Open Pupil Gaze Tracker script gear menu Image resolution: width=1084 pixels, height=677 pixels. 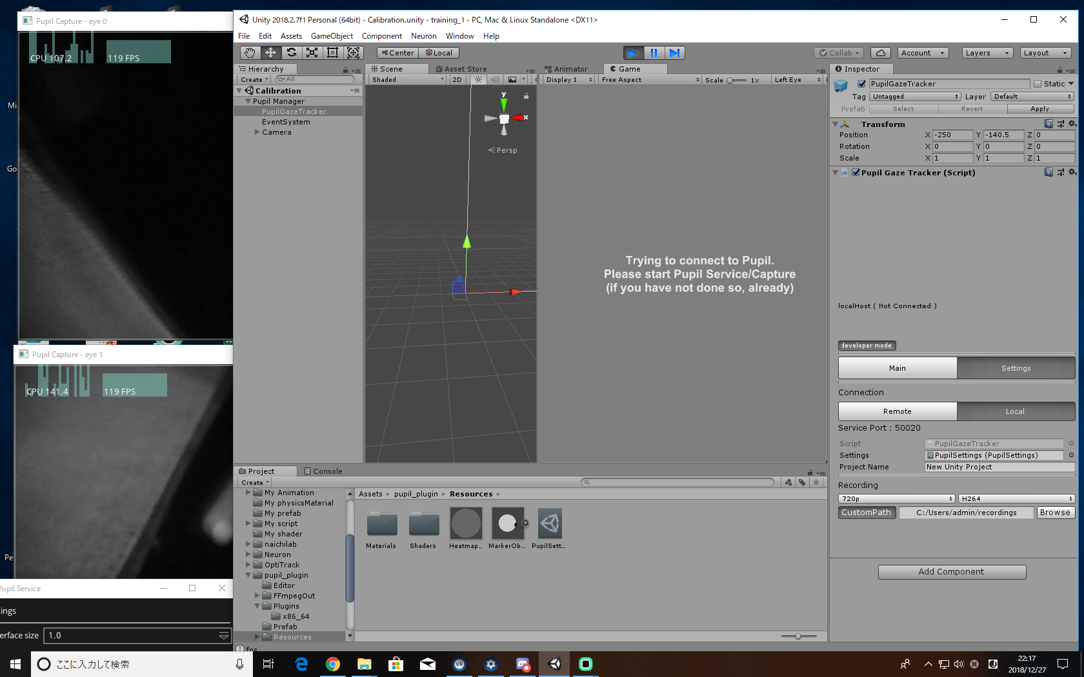point(1072,172)
